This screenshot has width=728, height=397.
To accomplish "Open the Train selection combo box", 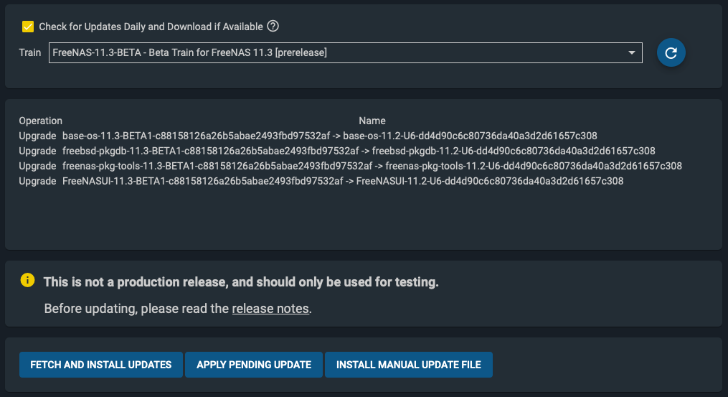I will [337, 52].
